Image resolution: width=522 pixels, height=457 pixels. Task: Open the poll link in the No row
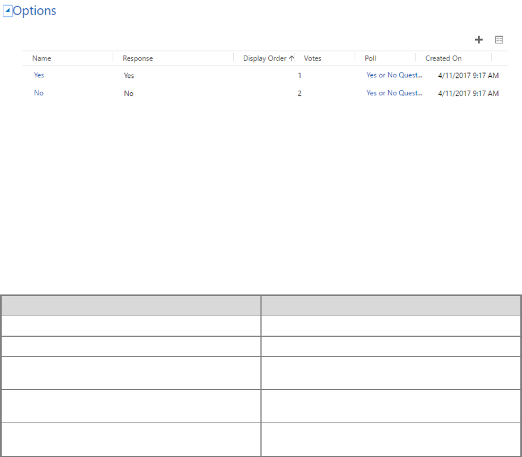394,93
